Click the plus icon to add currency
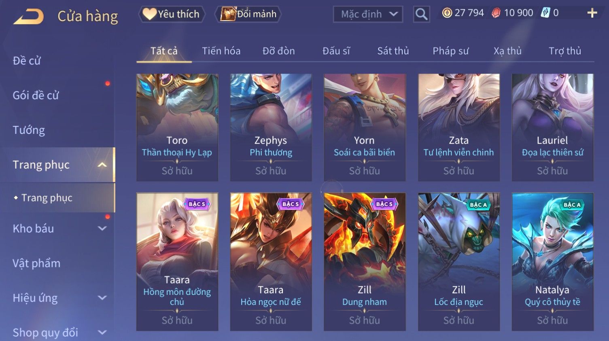This screenshot has height=341, width=609. tap(592, 13)
